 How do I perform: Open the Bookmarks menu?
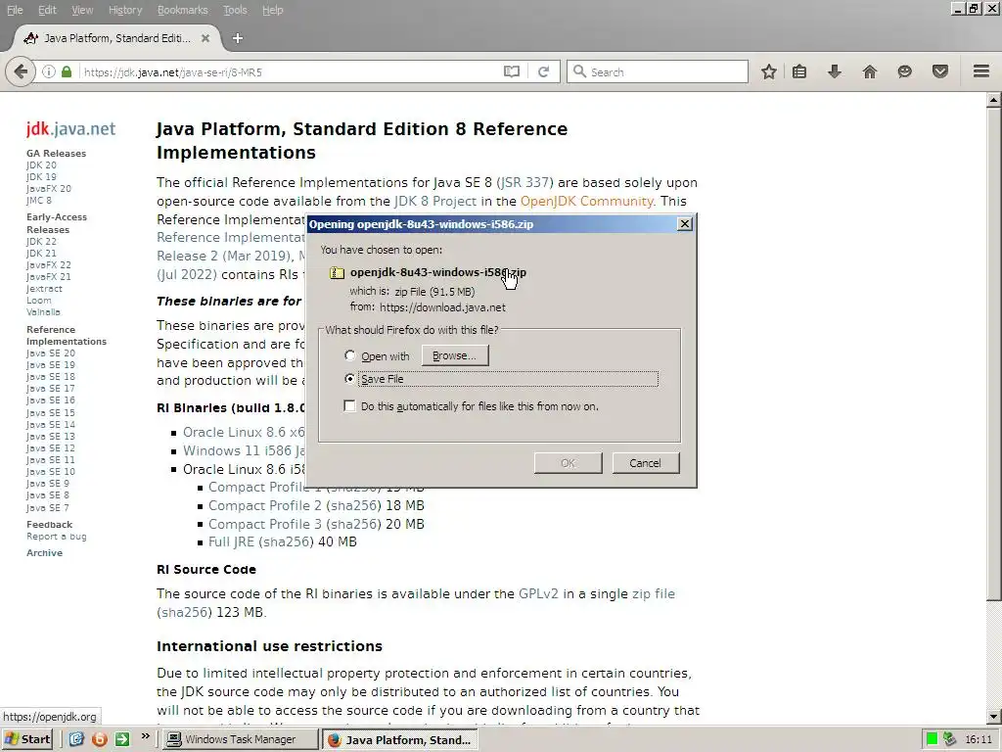[x=182, y=10]
